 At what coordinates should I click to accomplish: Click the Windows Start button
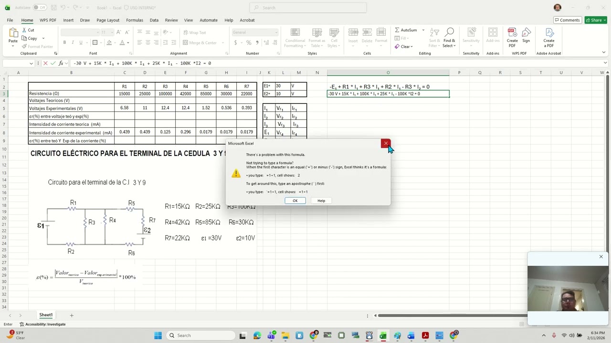pos(158,335)
